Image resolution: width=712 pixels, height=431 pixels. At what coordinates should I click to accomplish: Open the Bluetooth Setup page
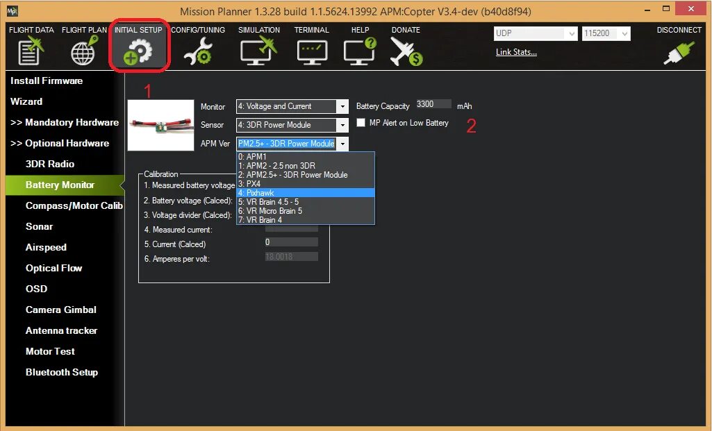[x=62, y=373]
